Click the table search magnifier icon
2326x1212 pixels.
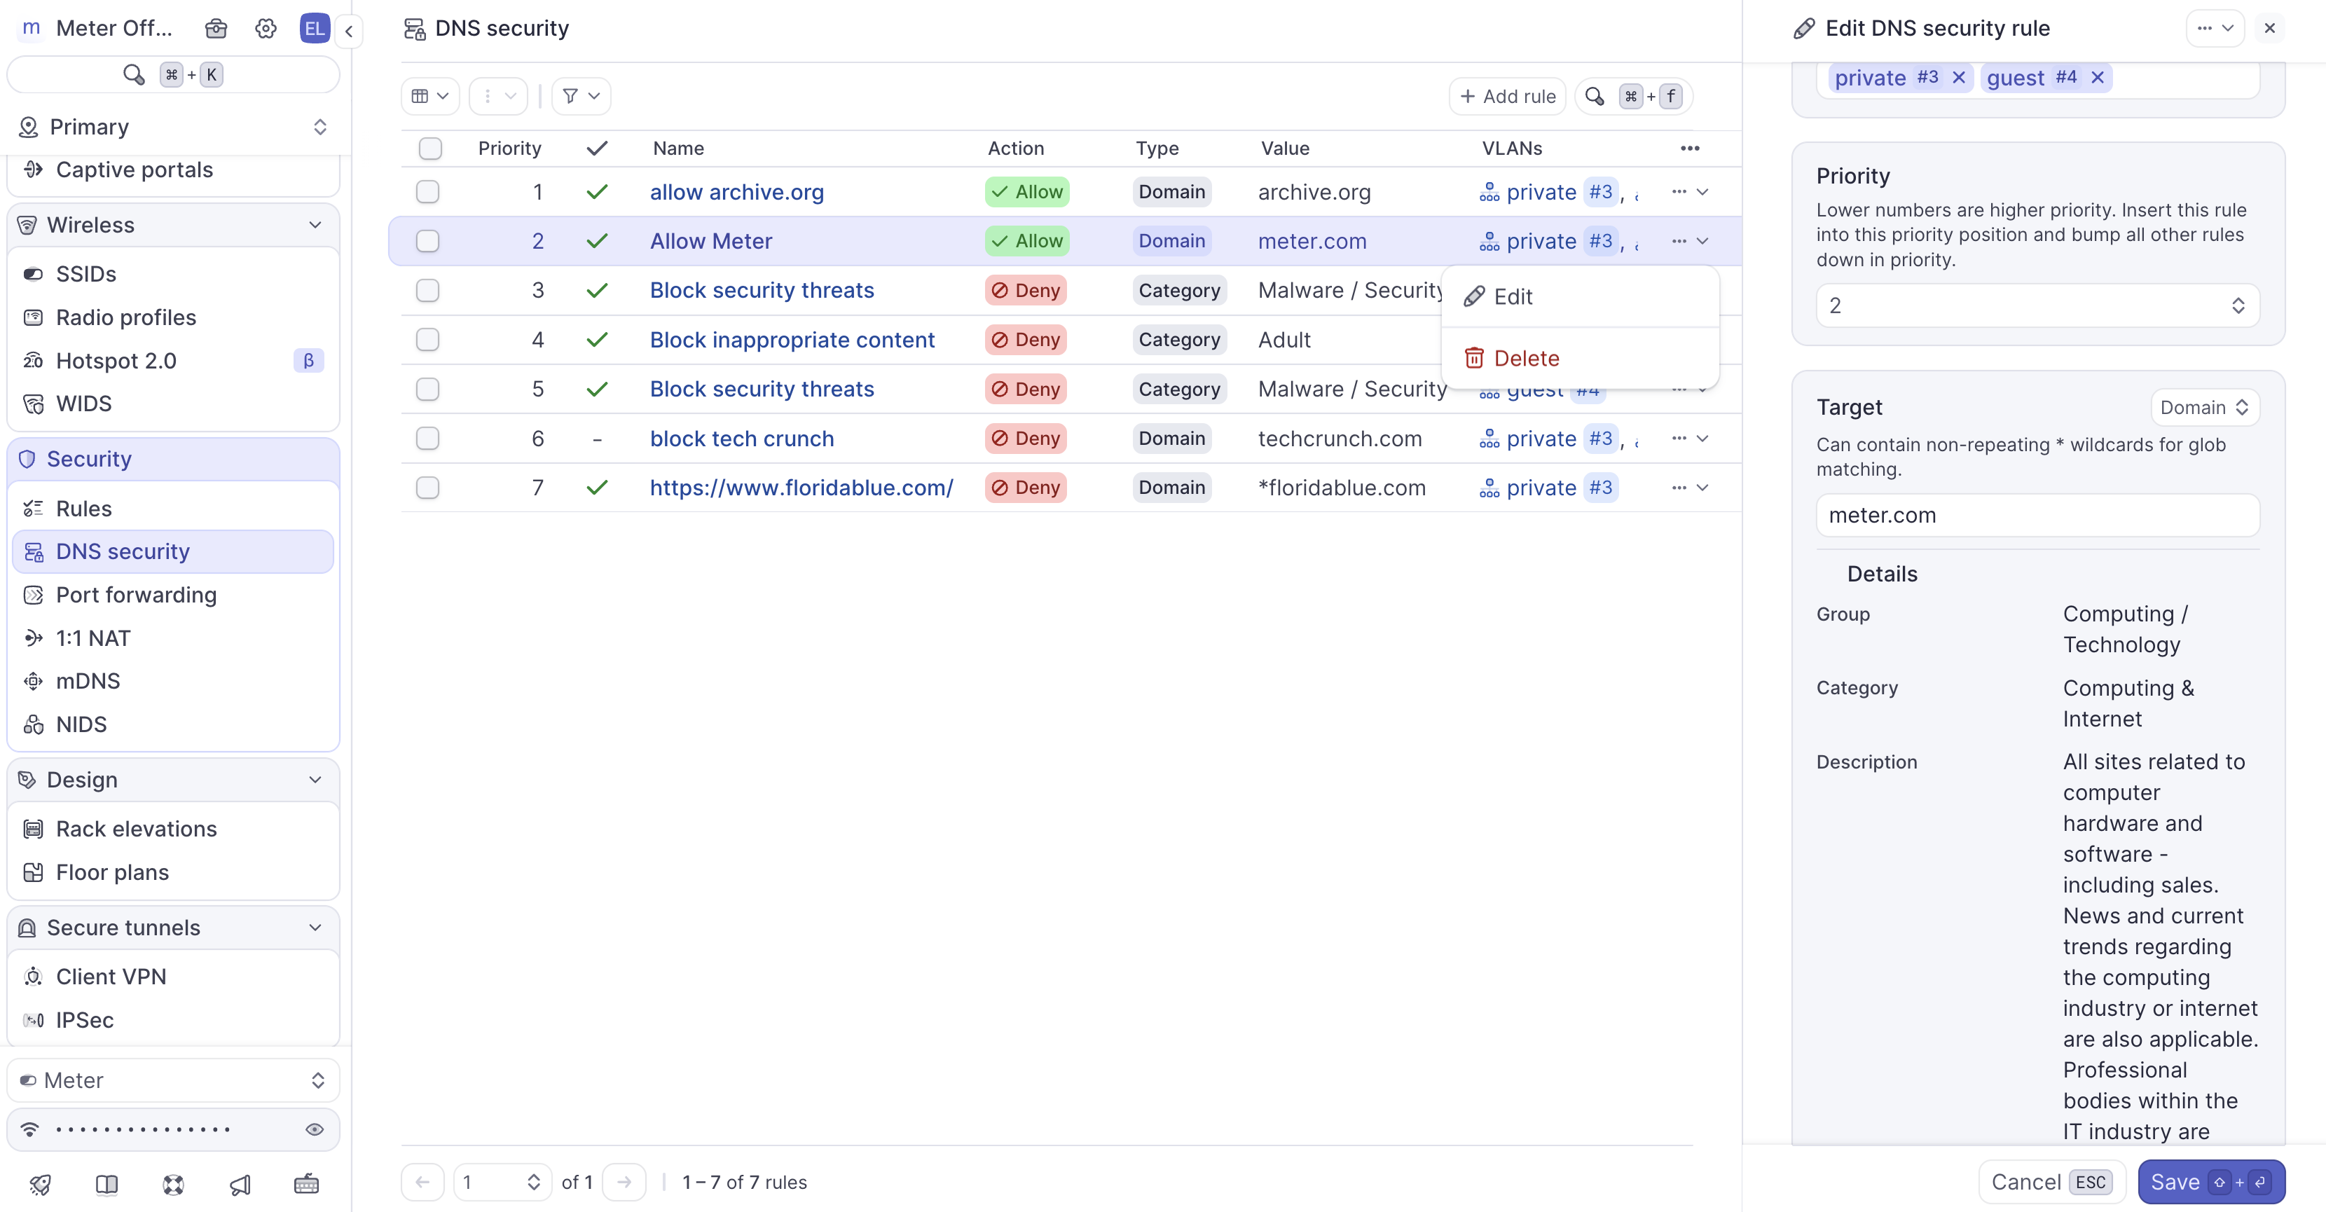tap(1595, 96)
